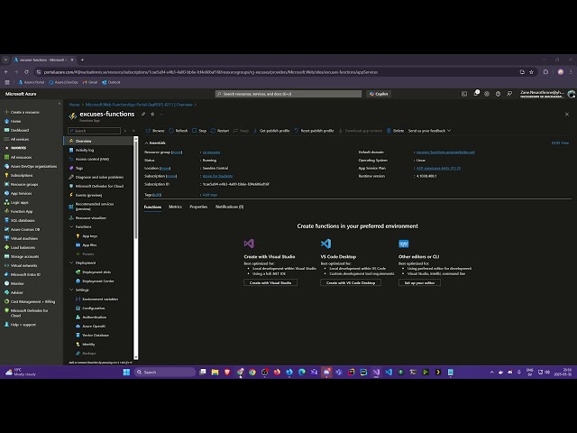Switch to the Properties tab

[198, 207]
